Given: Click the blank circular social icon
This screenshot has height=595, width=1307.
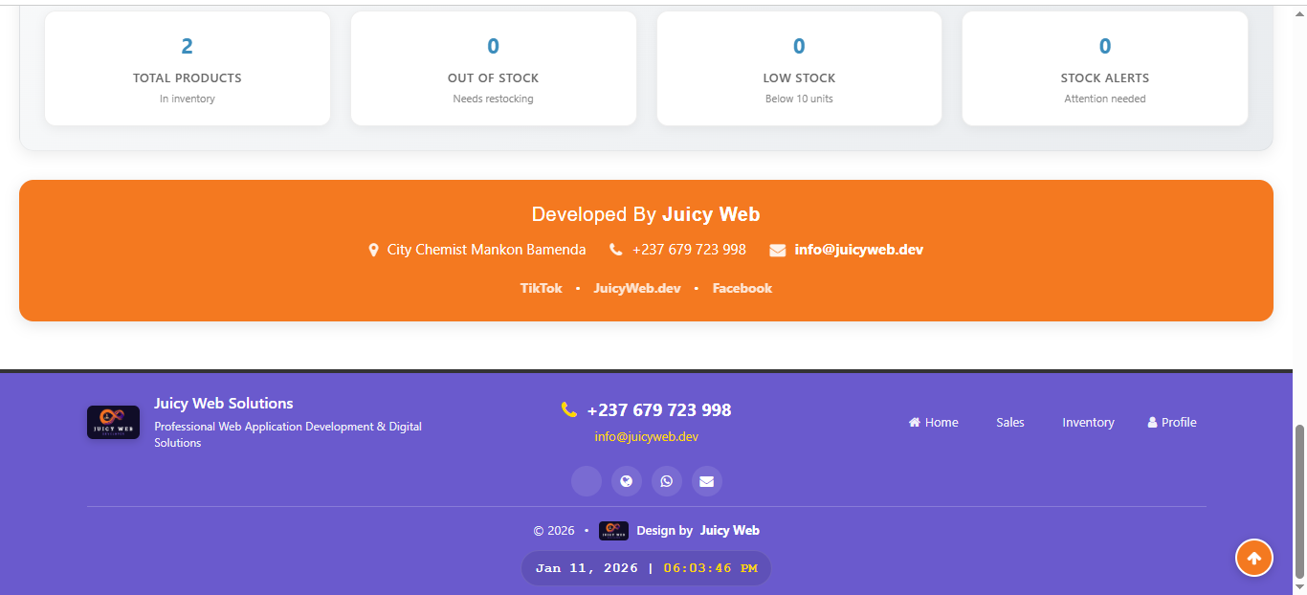Looking at the screenshot, I should pos(586,481).
